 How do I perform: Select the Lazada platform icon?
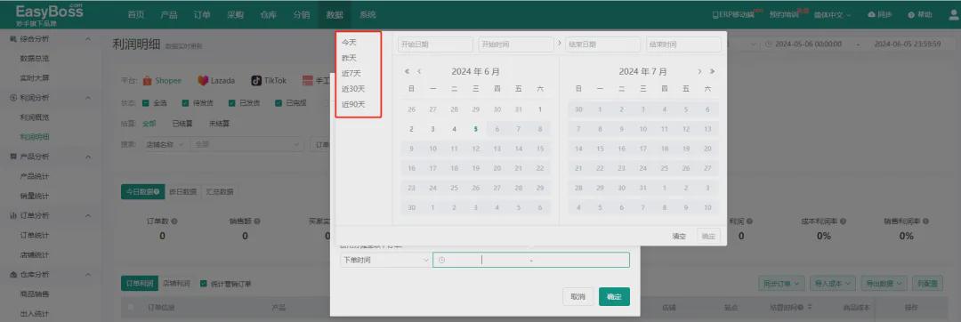(203, 81)
